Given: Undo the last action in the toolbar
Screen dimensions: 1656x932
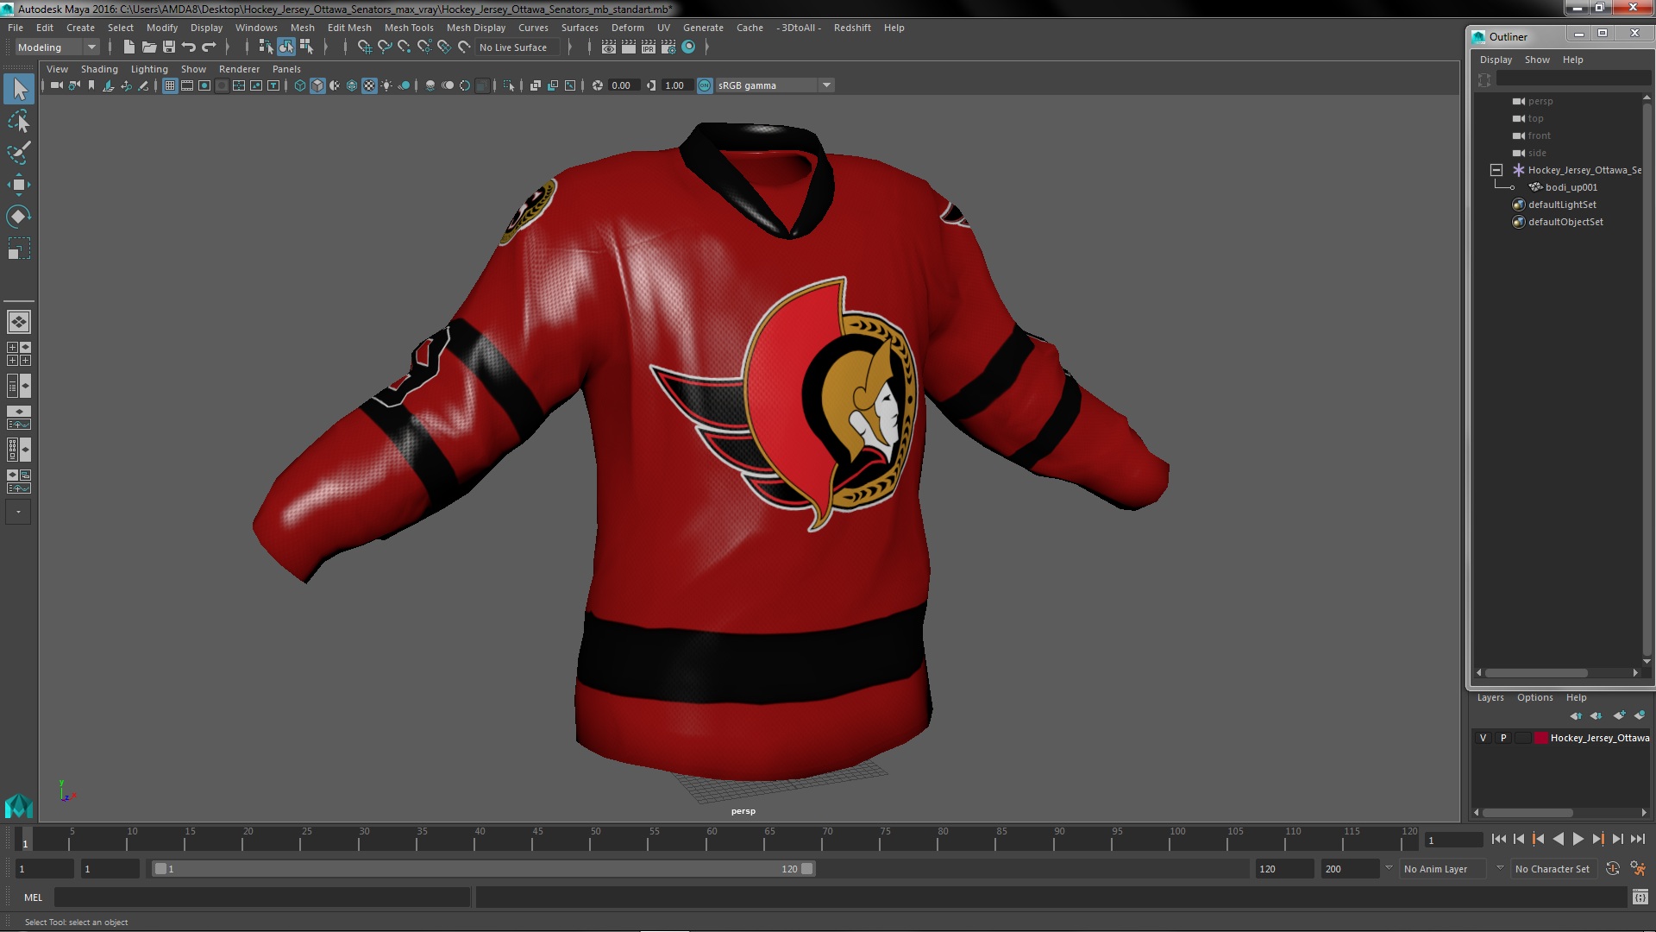Looking at the screenshot, I should click(x=189, y=47).
